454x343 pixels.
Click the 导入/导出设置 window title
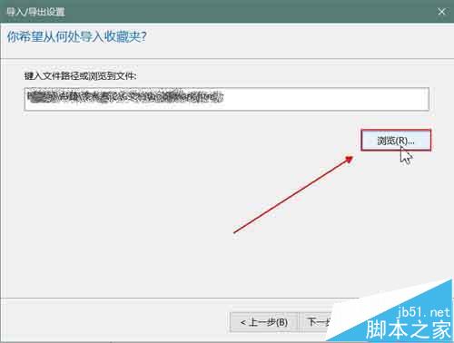pos(35,12)
